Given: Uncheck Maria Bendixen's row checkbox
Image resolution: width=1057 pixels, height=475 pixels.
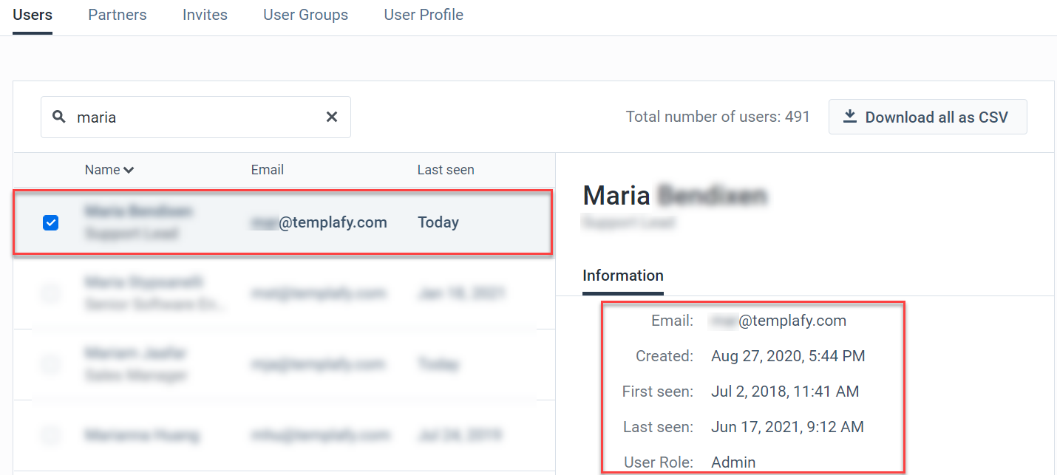Looking at the screenshot, I should tap(50, 222).
